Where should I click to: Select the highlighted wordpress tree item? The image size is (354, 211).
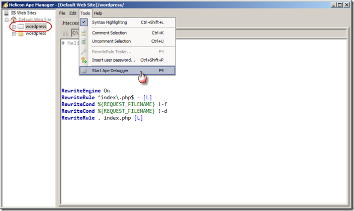(36, 26)
